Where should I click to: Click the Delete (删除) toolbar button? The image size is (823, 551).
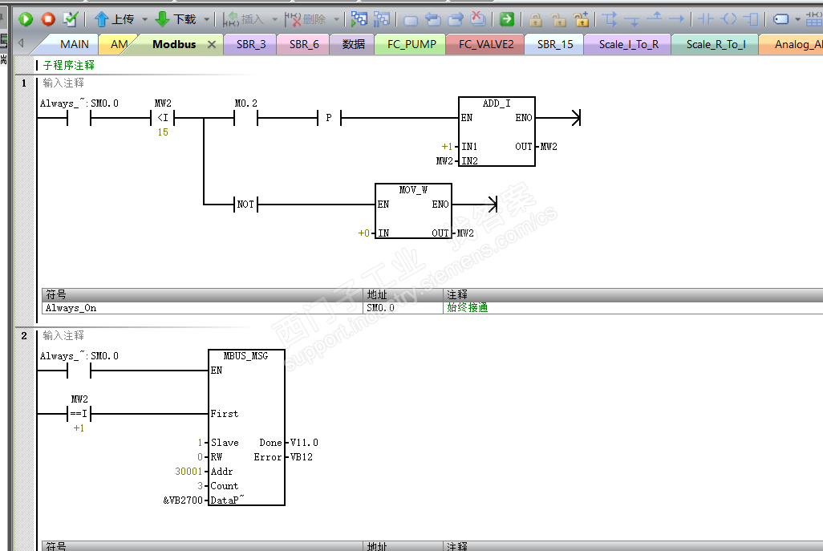305,19
